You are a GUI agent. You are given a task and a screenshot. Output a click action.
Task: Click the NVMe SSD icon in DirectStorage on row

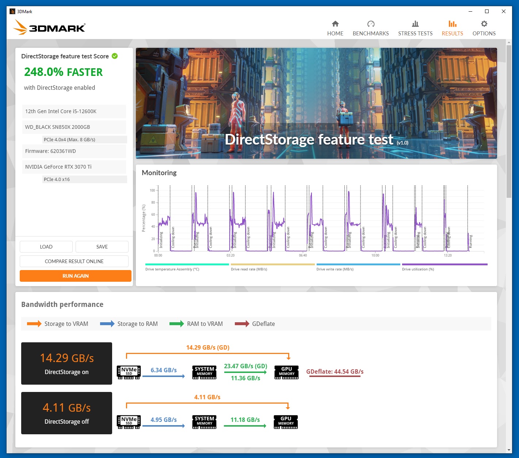tap(129, 372)
